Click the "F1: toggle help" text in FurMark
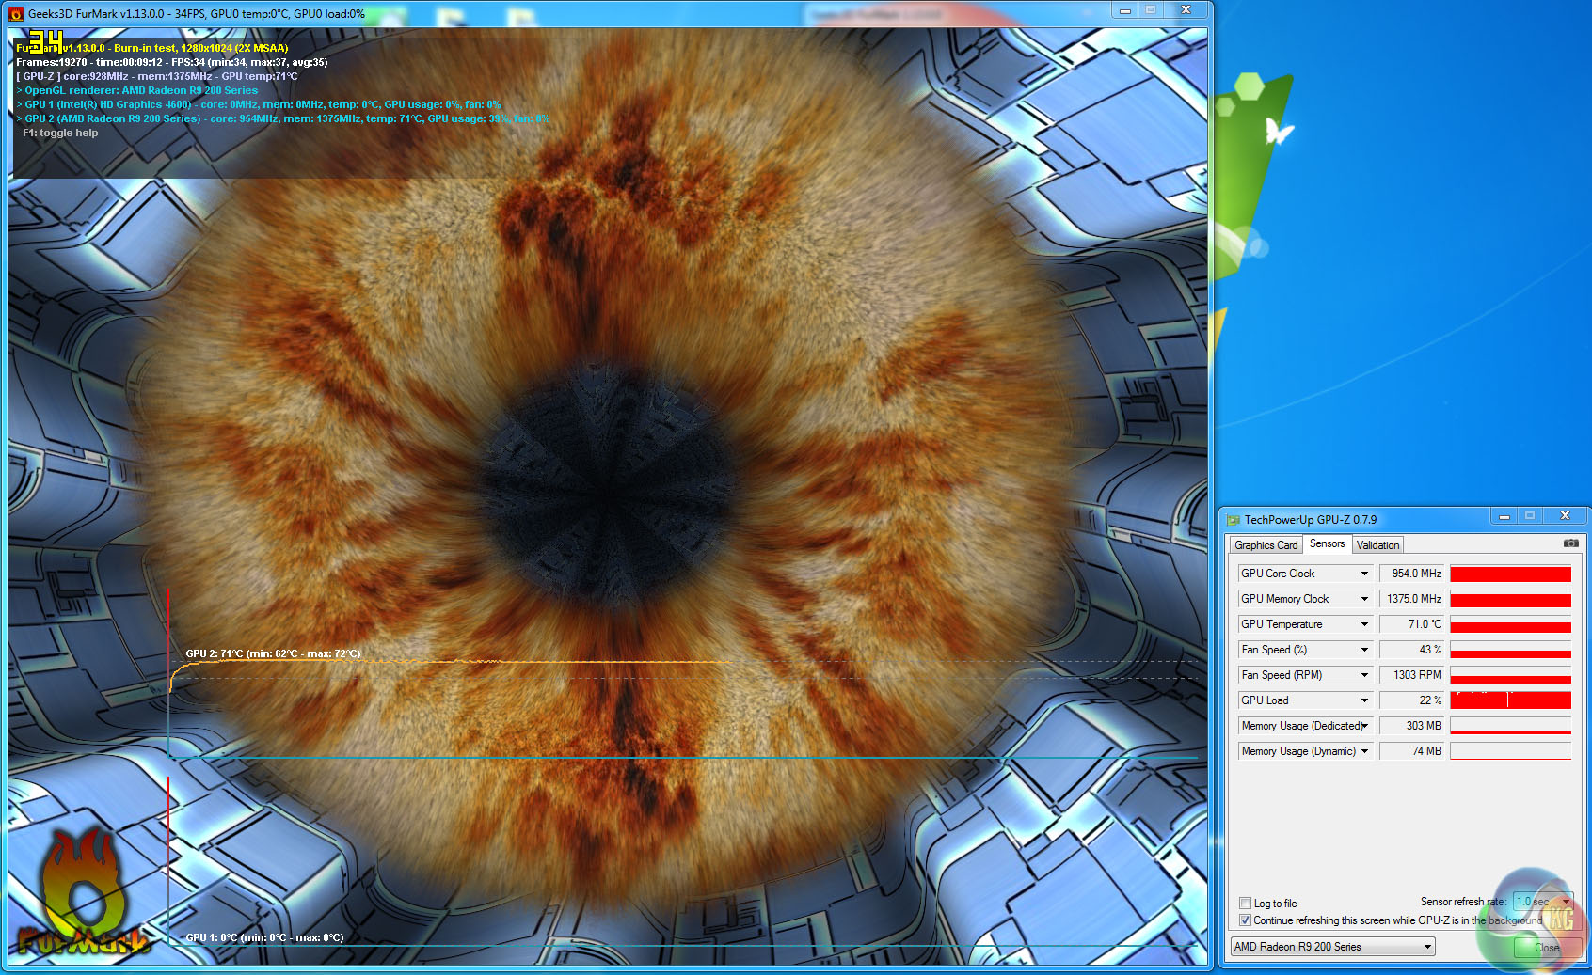 coord(60,134)
